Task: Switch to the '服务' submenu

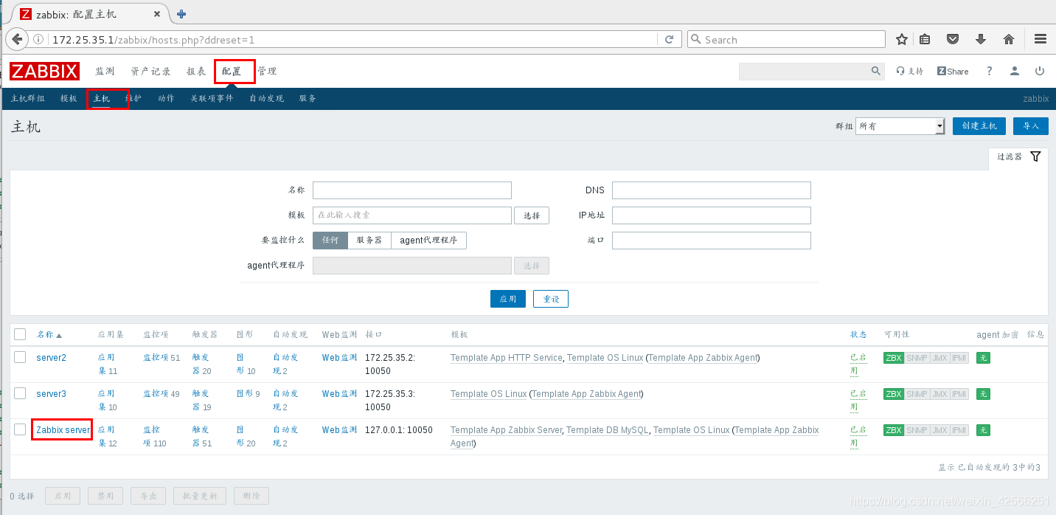Action: coord(308,98)
